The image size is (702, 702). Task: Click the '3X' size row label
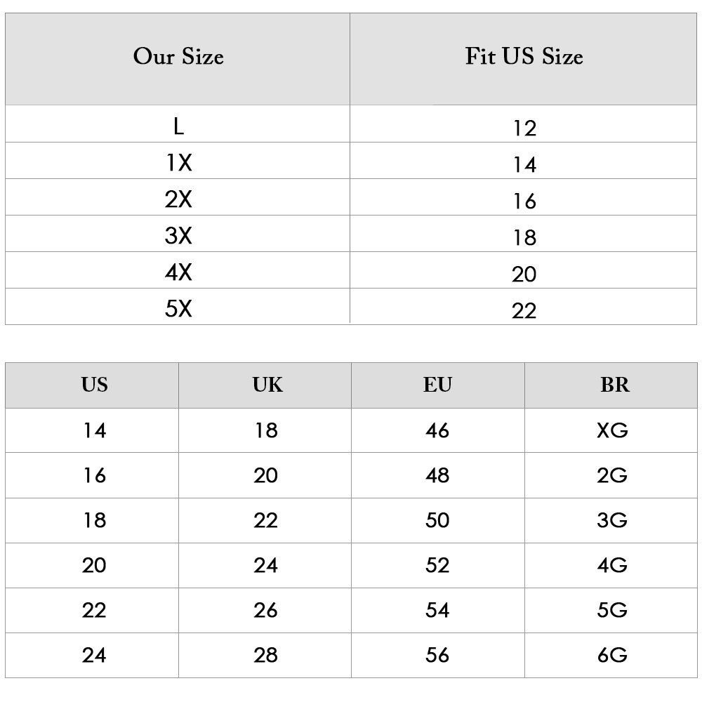pos(178,237)
